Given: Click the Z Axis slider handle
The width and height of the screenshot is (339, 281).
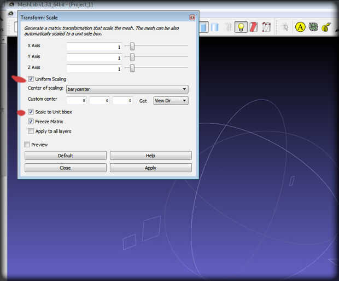Looking at the screenshot, I should pyautogui.click(x=132, y=68).
